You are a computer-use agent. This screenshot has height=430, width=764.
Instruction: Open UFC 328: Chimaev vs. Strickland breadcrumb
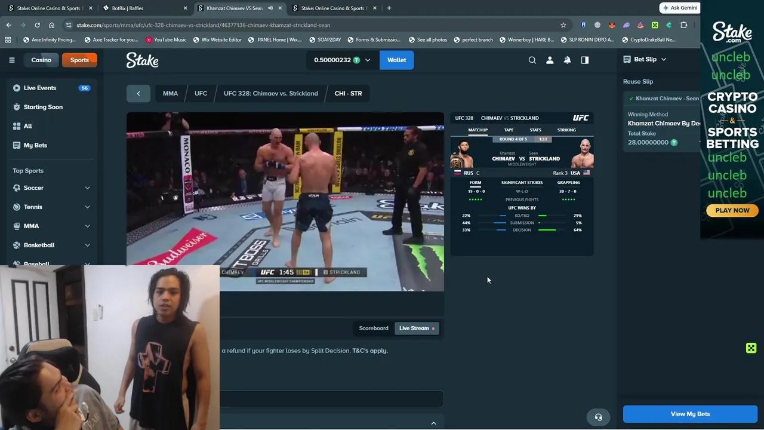[271, 93]
